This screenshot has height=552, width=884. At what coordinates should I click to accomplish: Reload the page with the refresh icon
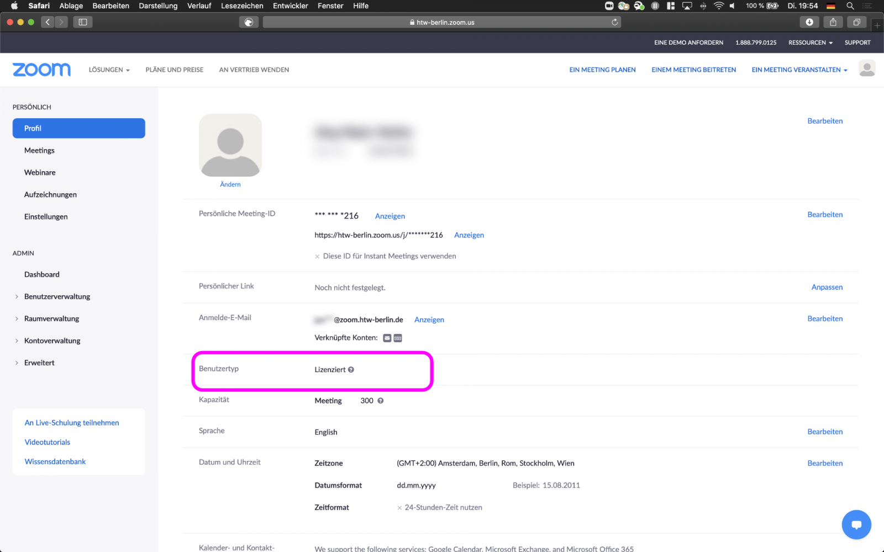(614, 22)
